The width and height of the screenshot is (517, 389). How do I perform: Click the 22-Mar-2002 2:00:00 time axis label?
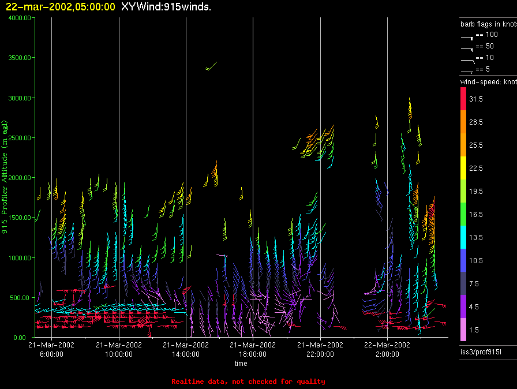click(x=387, y=348)
